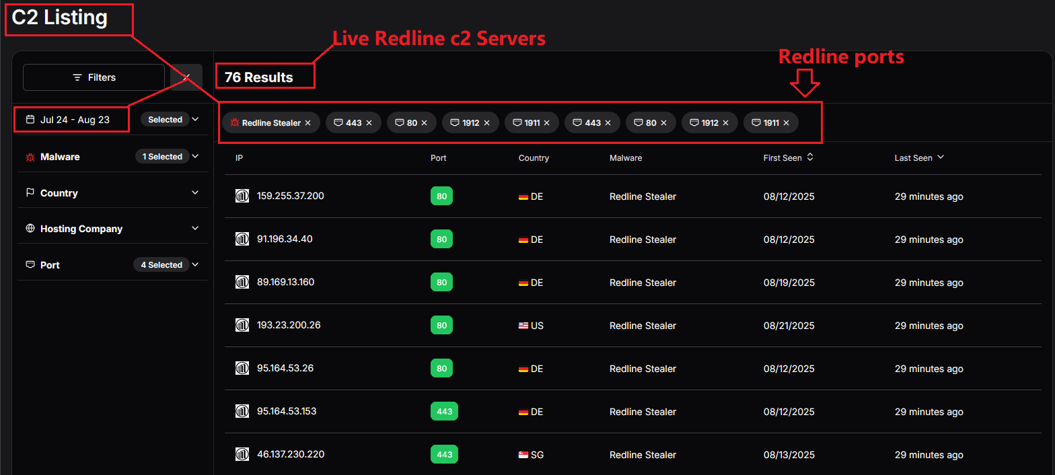1055x475 pixels.
Task: Click the port 443 badge for 95.164.53.153
Action: [x=444, y=412]
